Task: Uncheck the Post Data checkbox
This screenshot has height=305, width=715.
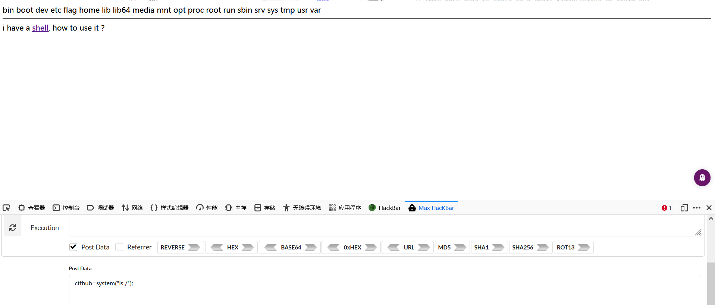Action: [73, 247]
